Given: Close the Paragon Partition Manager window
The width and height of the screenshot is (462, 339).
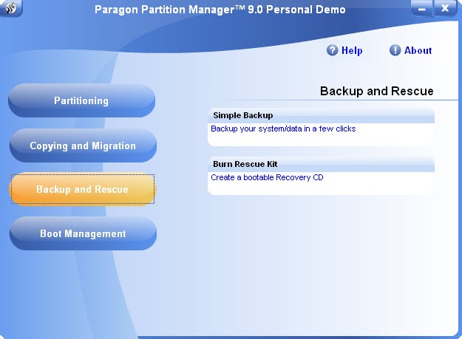Looking at the screenshot, I should (444, 9).
